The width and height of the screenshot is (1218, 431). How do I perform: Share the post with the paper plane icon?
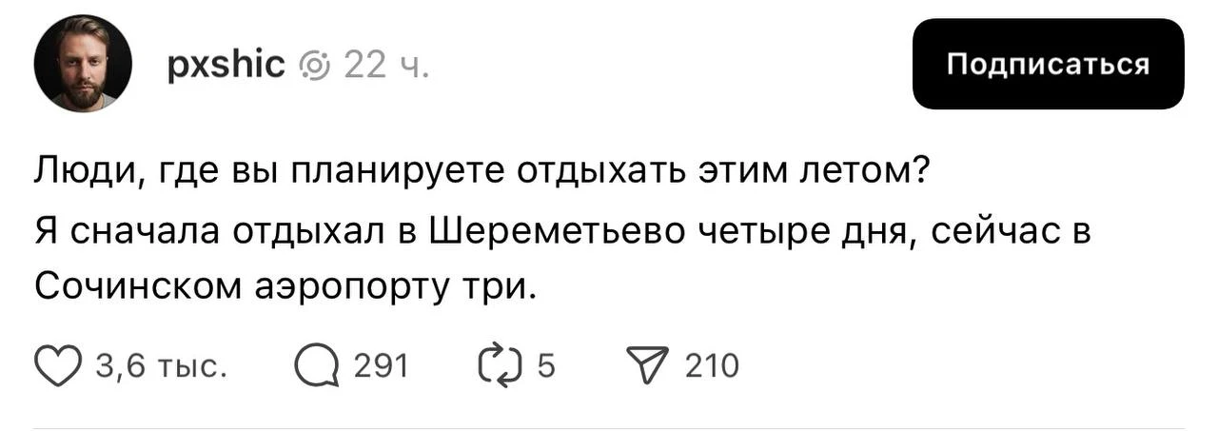650,366
